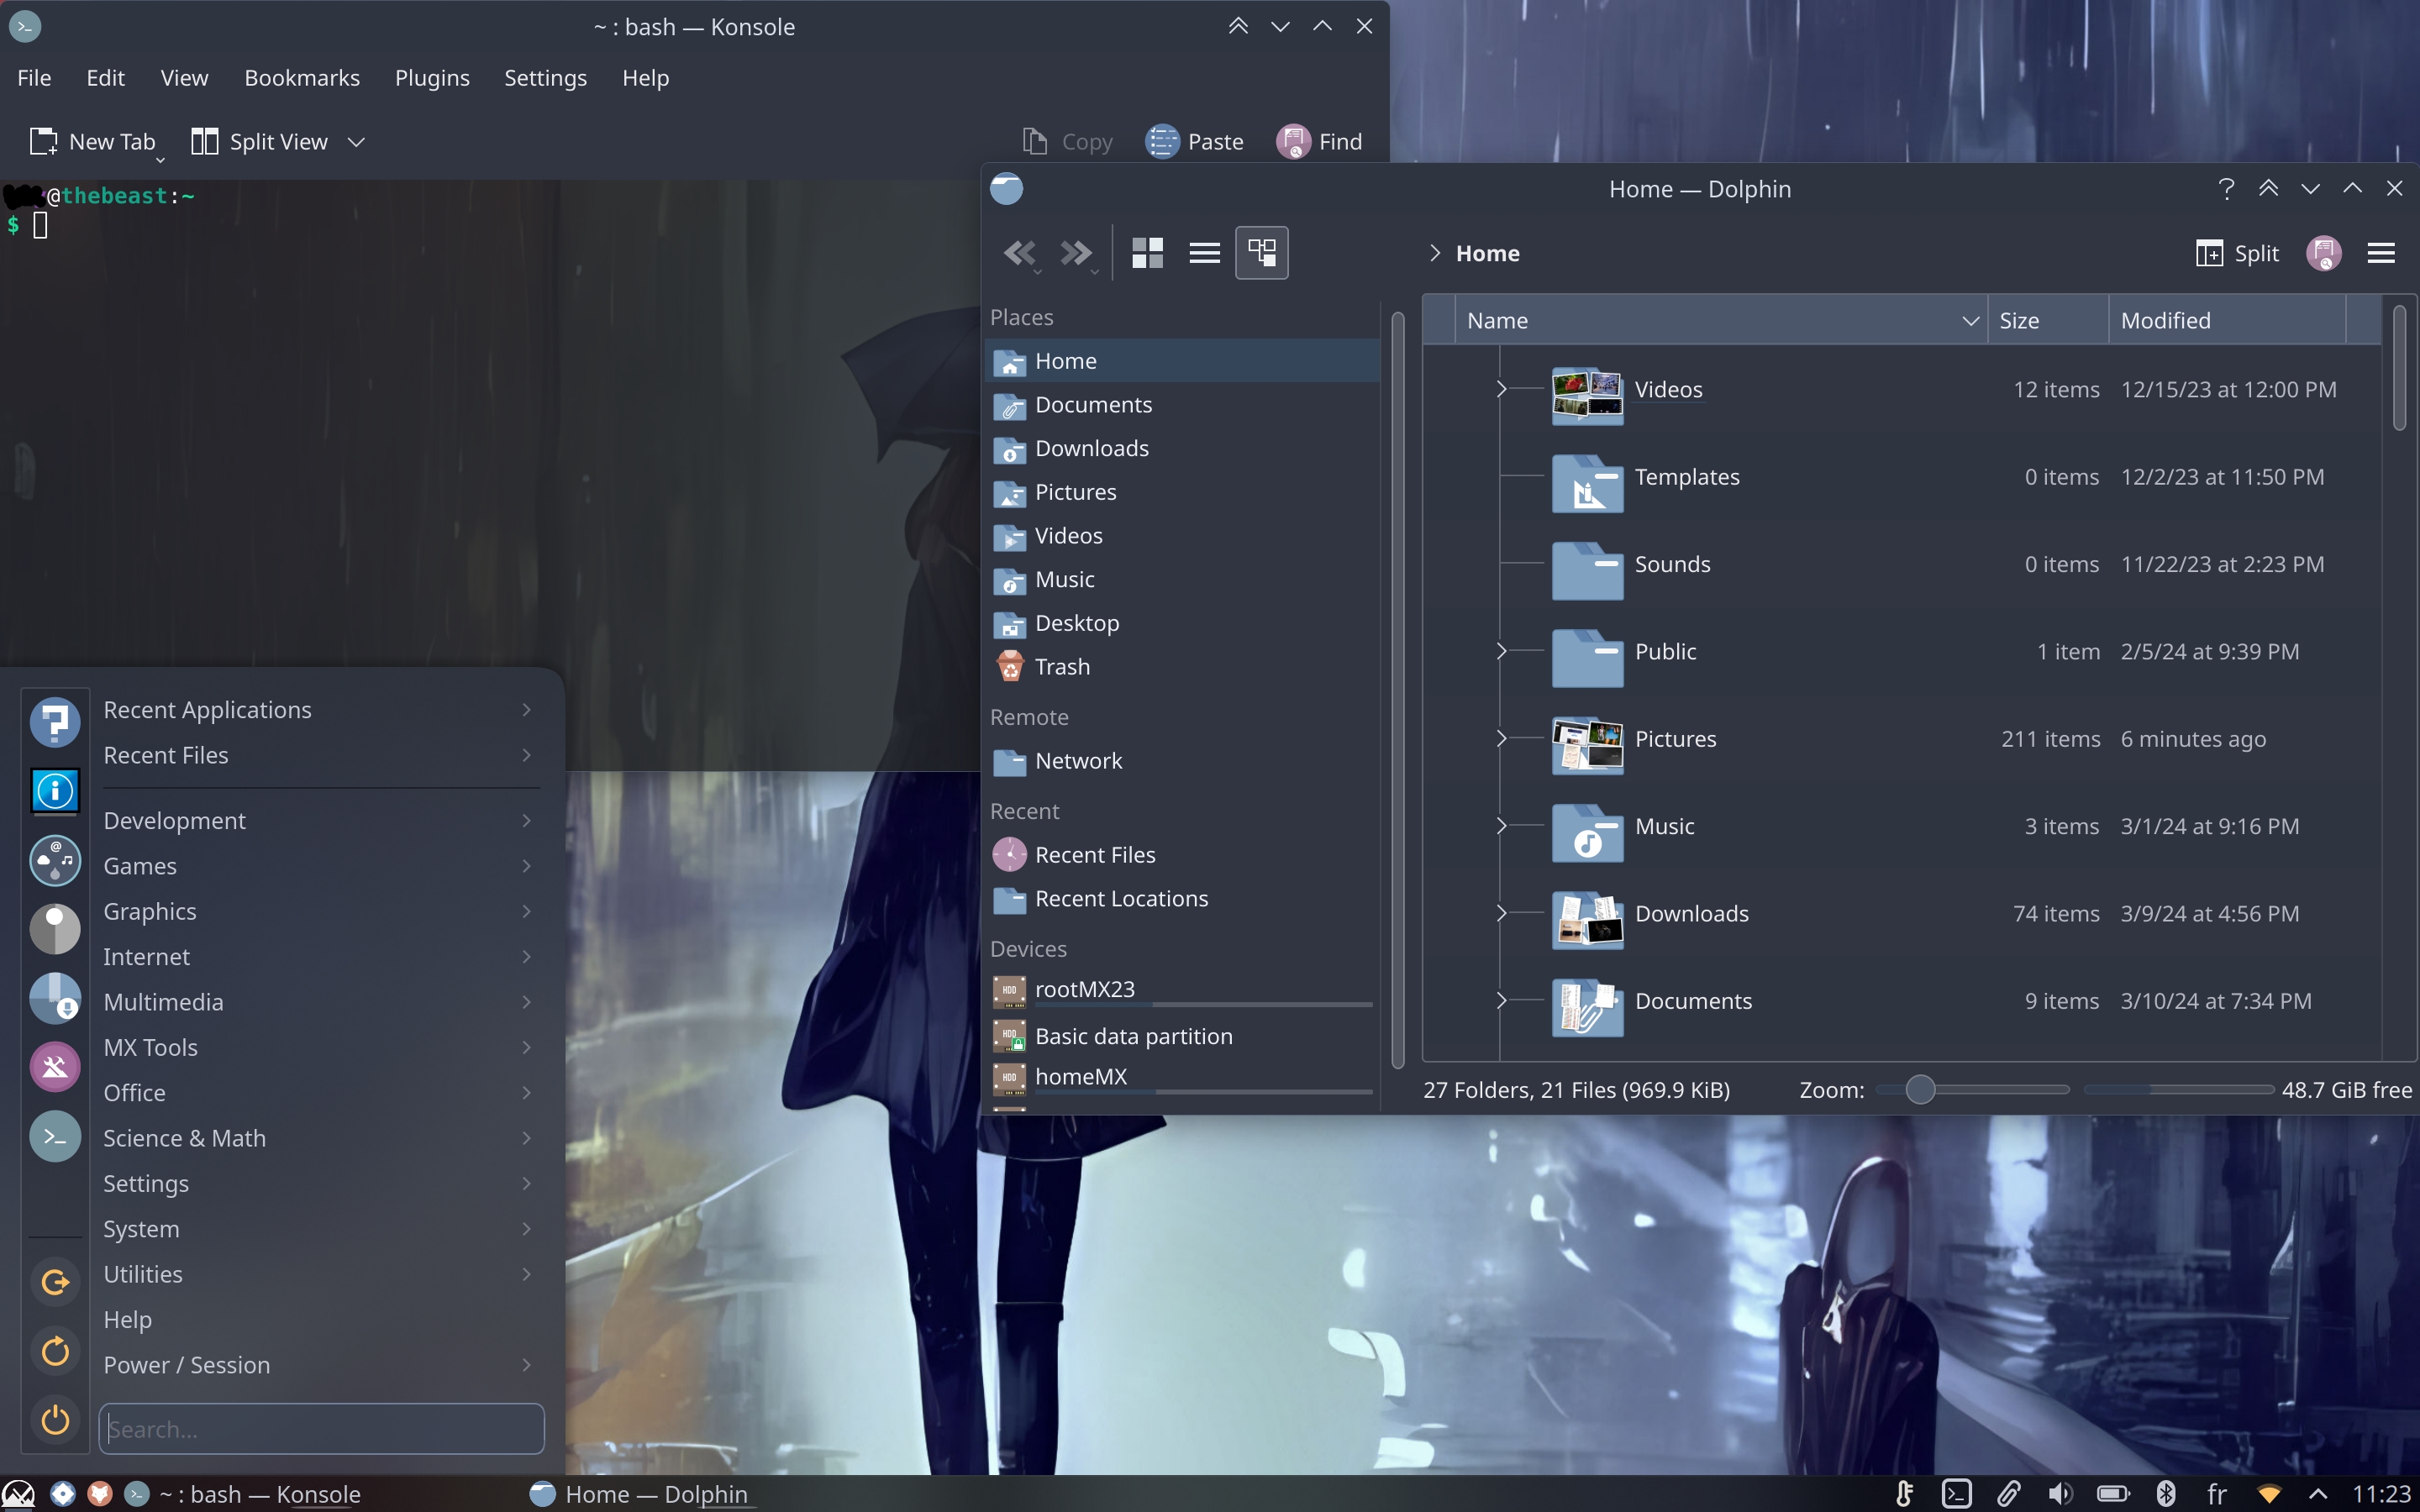This screenshot has width=2420, height=1512.
Task: Open the Bookmarks menu in Konsole
Action: click(x=301, y=78)
